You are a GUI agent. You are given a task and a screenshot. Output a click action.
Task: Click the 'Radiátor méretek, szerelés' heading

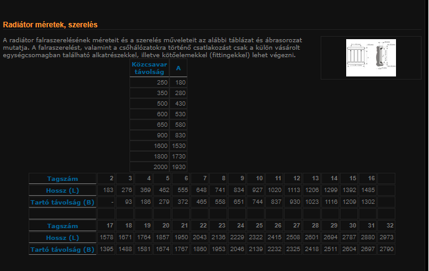[50, 25]
